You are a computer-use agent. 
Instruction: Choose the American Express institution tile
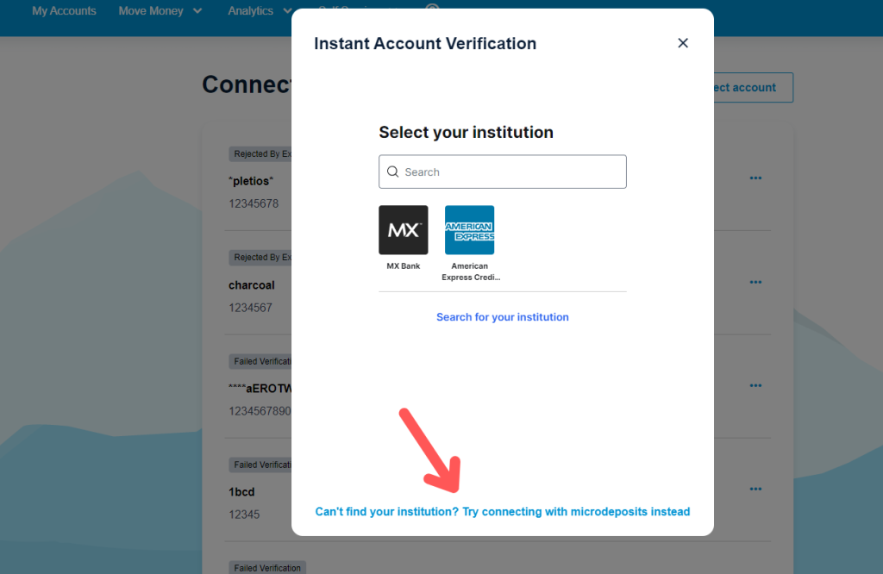[470, 229]
